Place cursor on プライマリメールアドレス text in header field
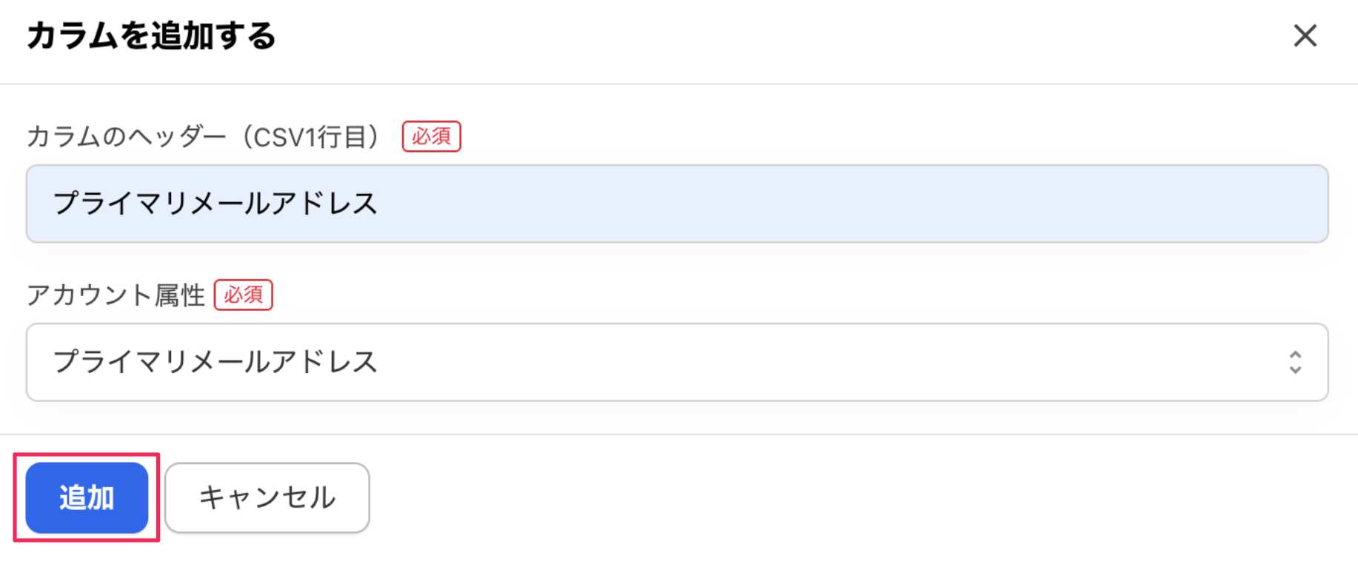Viewport: 1358px width, 564px height. (215, 204)
